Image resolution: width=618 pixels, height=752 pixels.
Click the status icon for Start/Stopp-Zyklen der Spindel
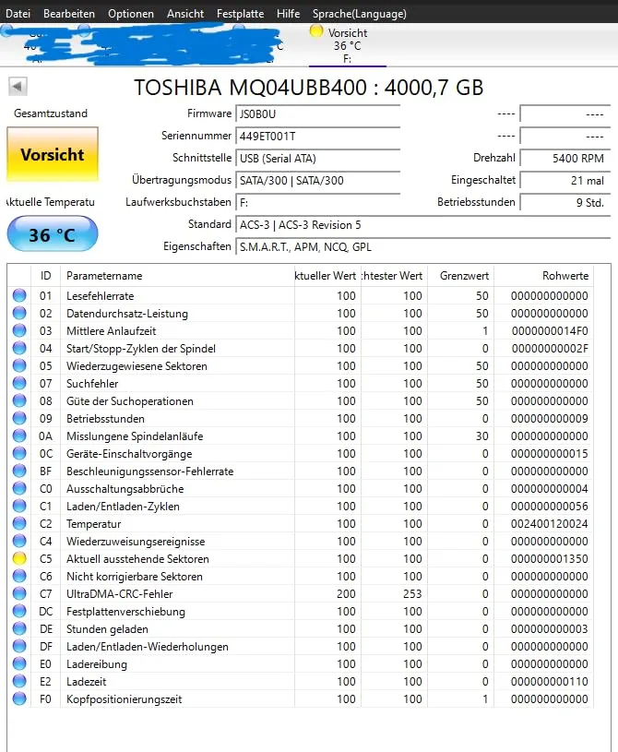point(19,348)
